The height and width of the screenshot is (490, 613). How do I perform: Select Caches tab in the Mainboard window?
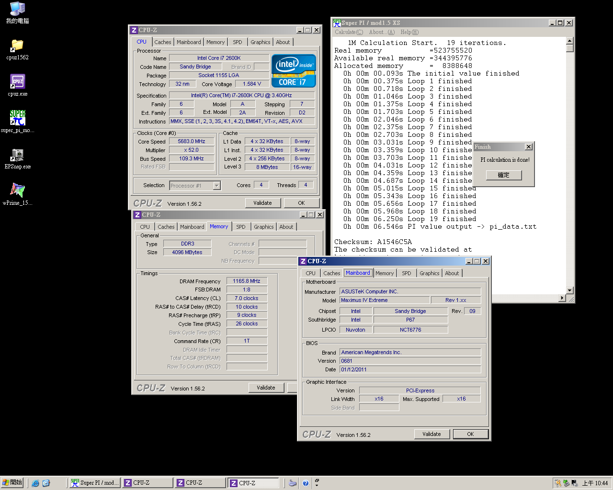point(332,273)
